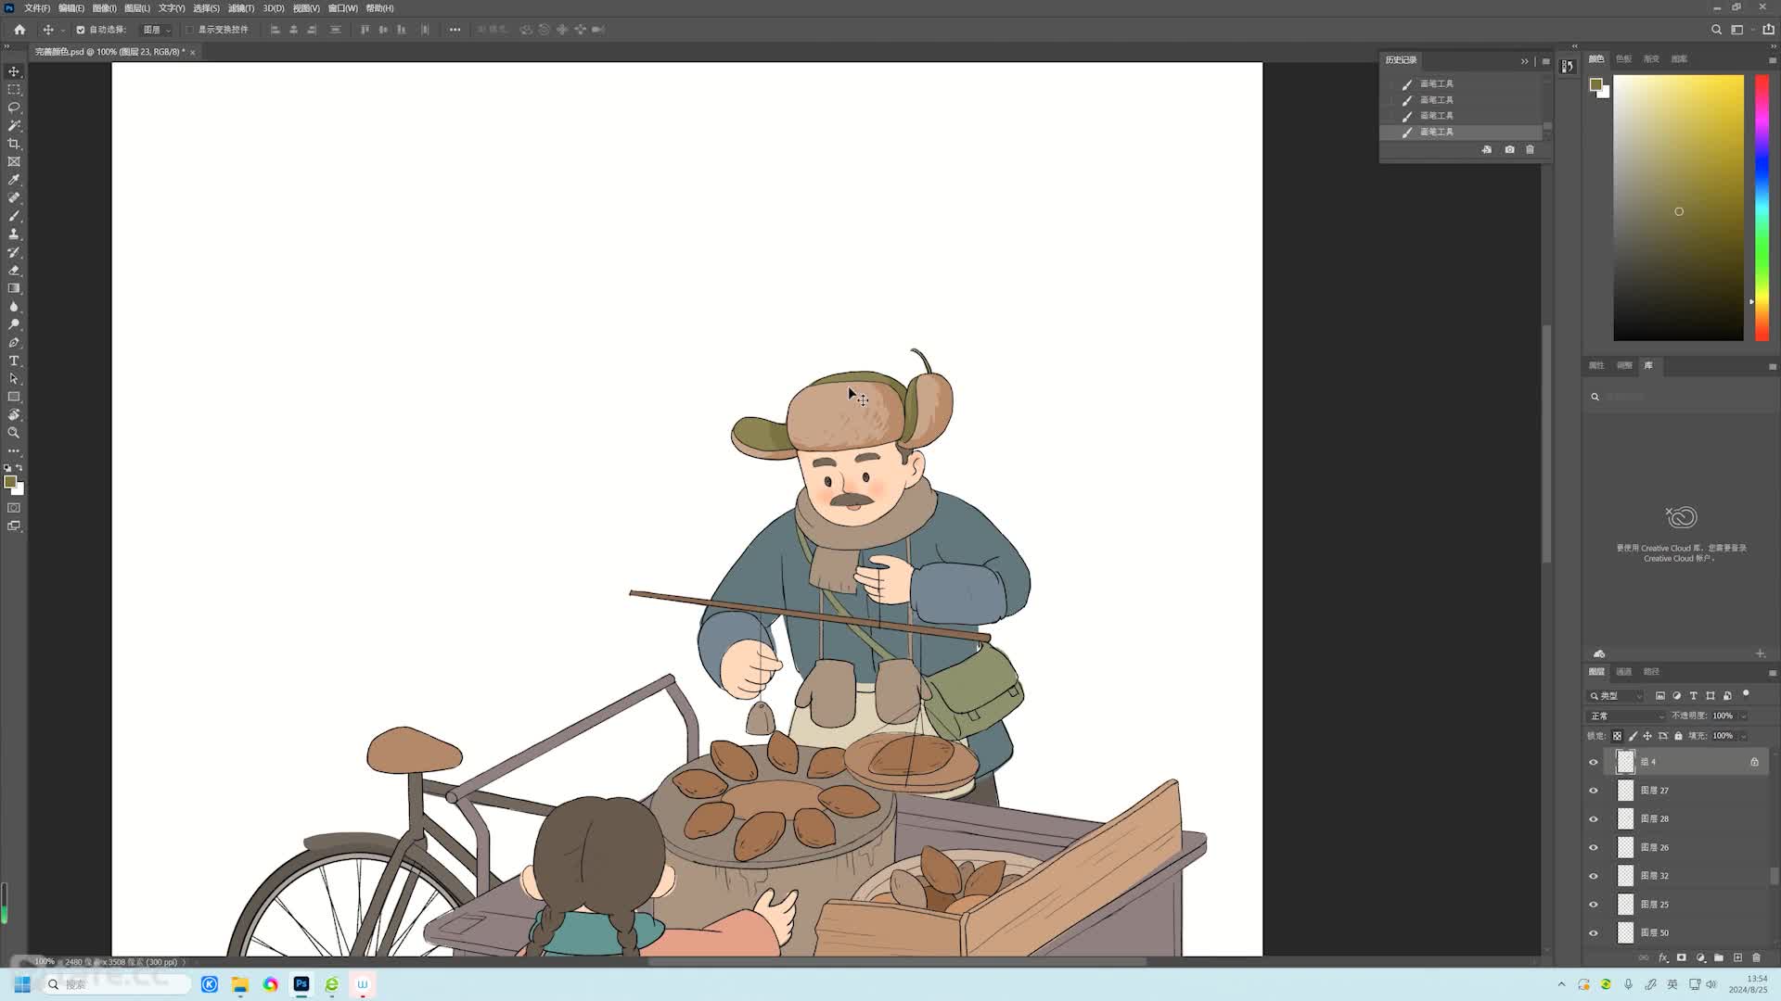Open auto-select 图层 dropdown

156,30
